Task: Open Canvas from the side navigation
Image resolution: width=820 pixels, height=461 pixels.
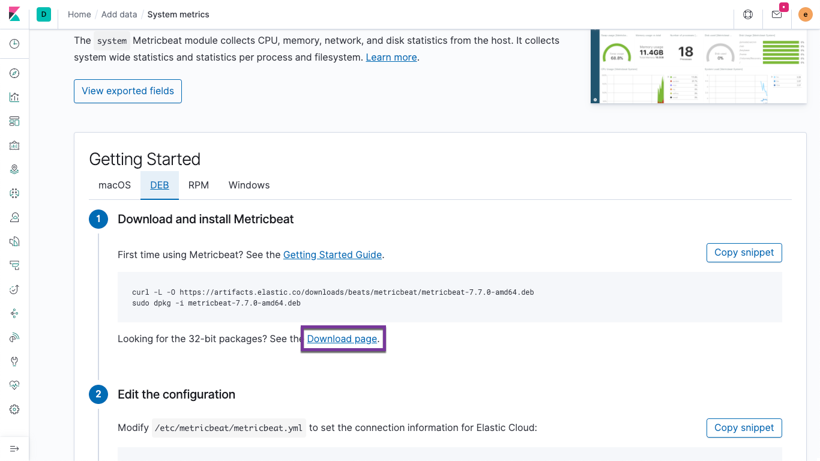Action: [14, 145]
